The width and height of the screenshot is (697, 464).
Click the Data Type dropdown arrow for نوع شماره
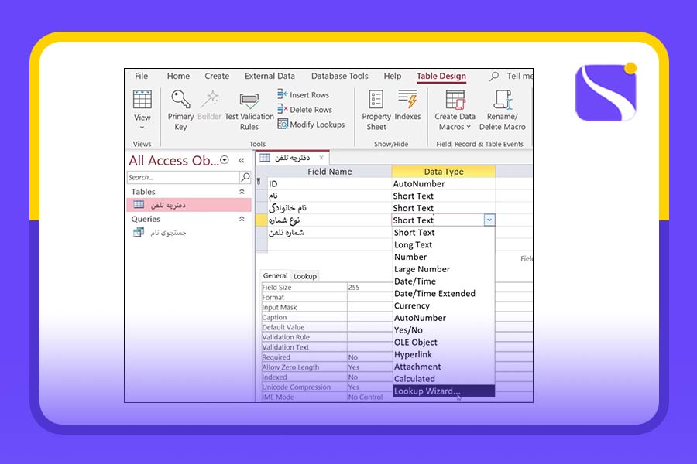pos(489,220)
